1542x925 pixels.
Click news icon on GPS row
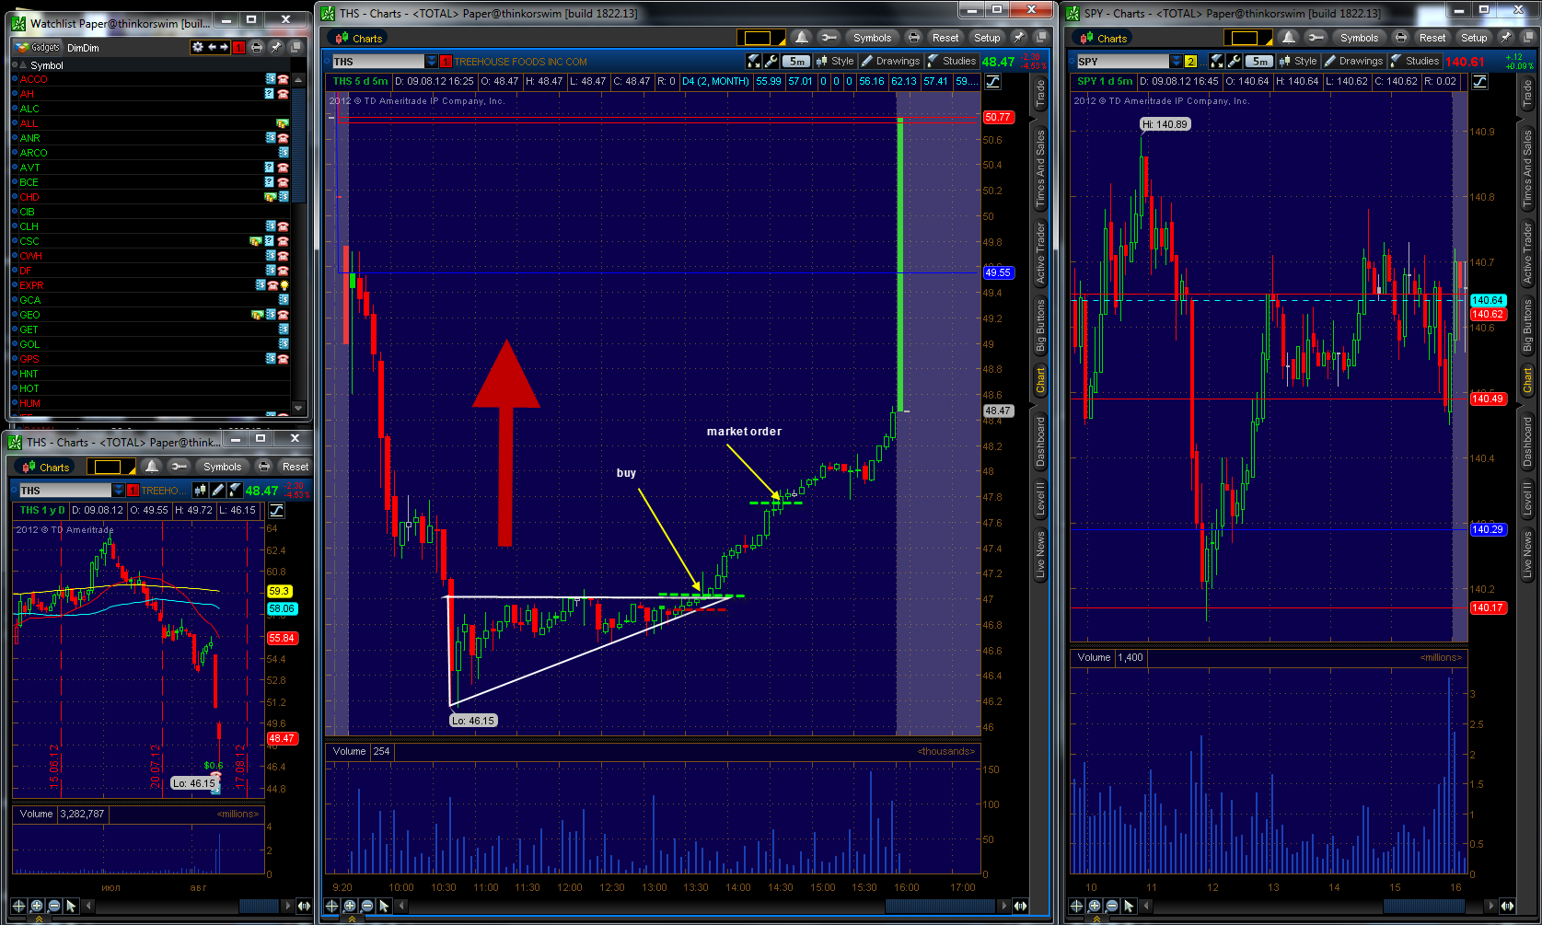click(x=271, y=359)
